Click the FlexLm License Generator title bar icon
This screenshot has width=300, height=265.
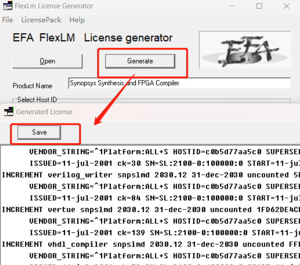point(8,6)
